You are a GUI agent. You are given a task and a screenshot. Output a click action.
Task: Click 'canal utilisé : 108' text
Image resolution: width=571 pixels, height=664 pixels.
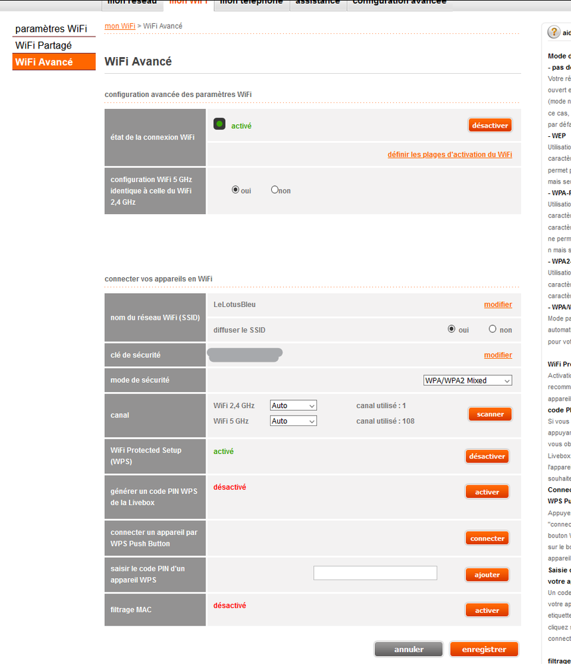coord(385,421)
